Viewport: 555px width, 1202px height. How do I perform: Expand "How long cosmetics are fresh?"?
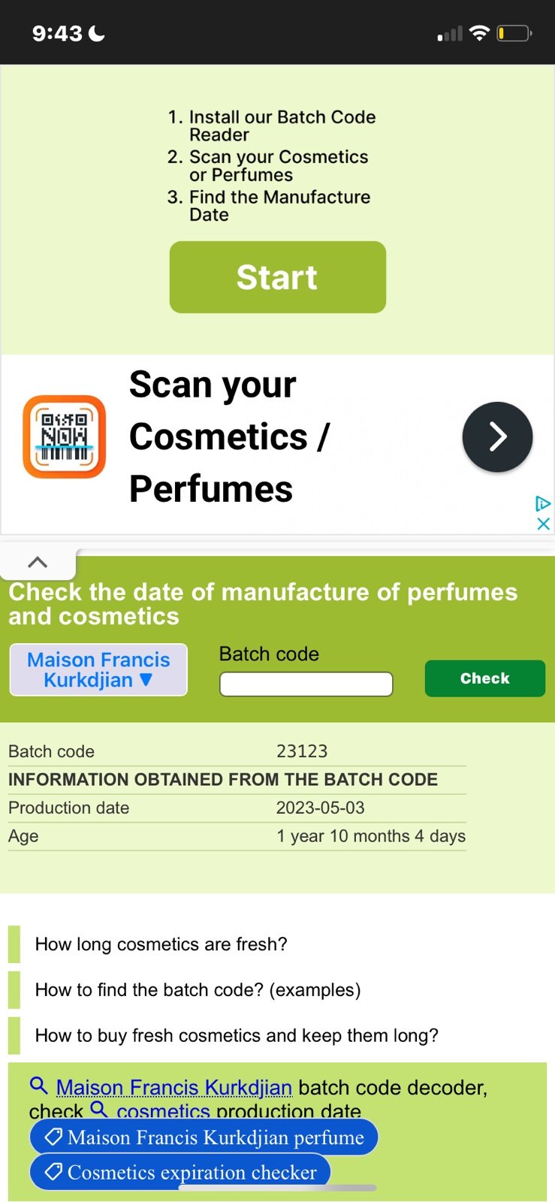(161, 944)
